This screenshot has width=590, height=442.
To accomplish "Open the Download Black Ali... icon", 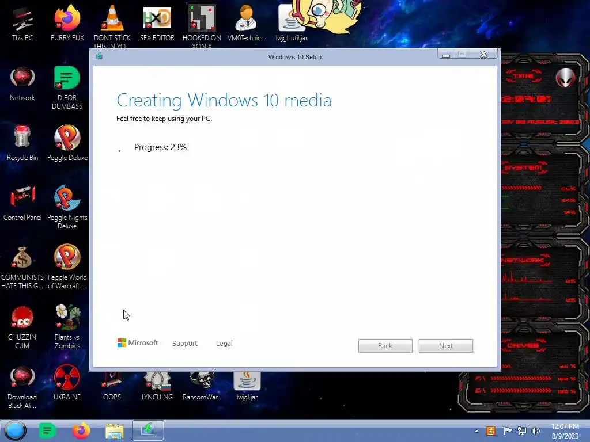I will (22, 387).
